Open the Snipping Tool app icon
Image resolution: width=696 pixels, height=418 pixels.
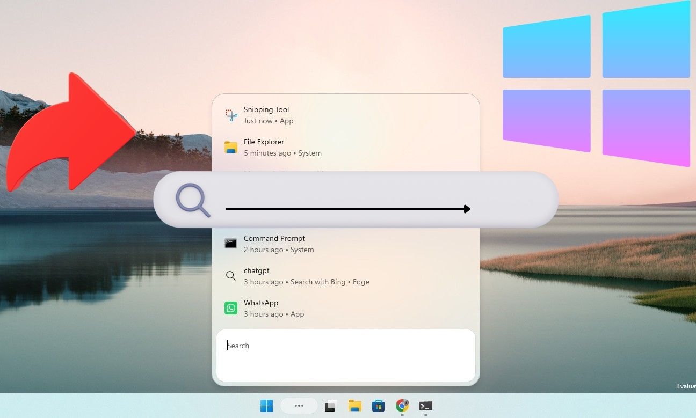231,115
